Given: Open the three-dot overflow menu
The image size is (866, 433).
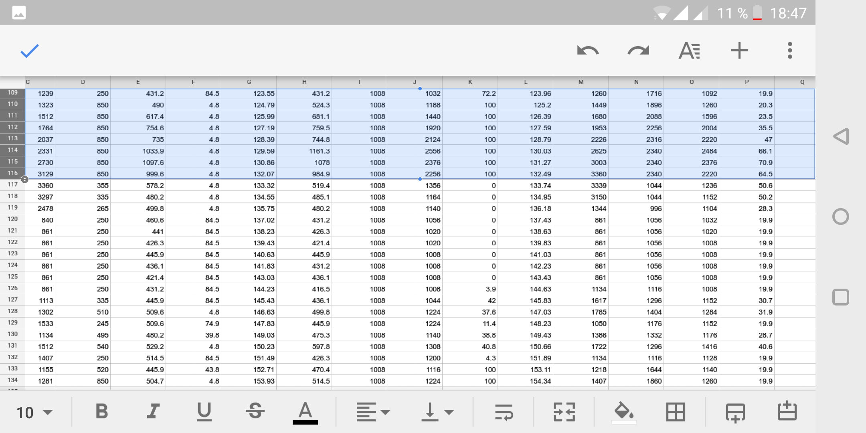Looking at the screenshot, I should pyautogui.click(x=790, y=51).
